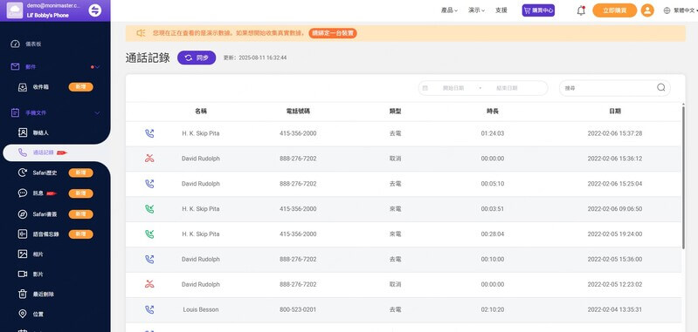The width and height of the screenshot is (698, 332).
Task: Click the announcement speaker icon in banner
Action: (x=141, y=33)
